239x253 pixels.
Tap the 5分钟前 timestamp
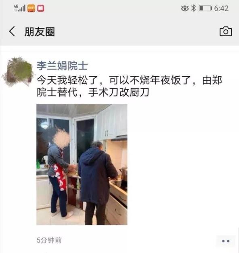[x=49, y=240]
